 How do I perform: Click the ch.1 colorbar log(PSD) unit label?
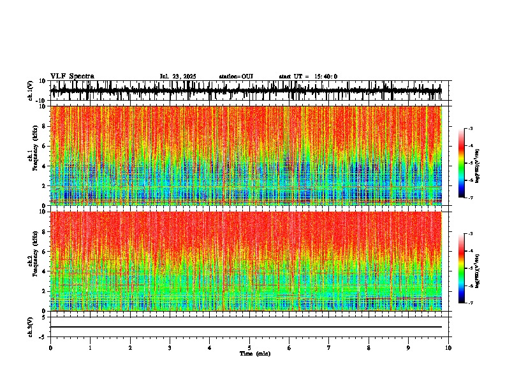(478, 166)
